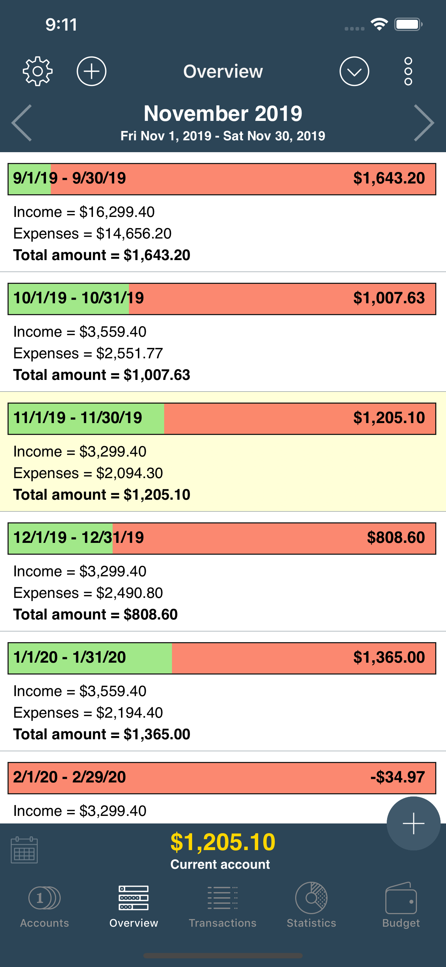Open the Budget wallet tab

(x=401, y=905)
